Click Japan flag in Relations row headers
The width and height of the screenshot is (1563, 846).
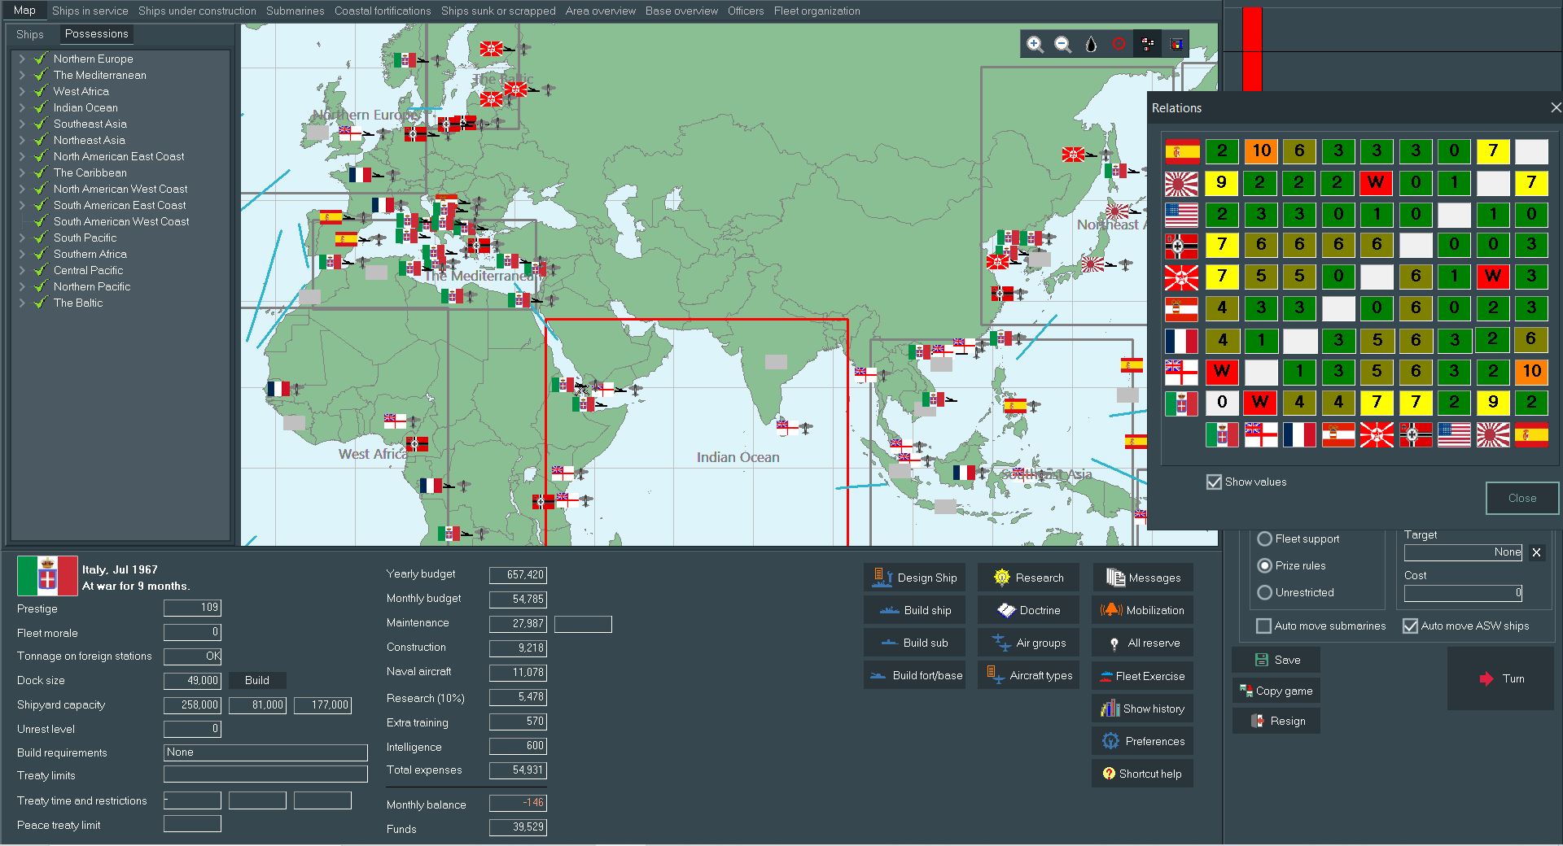pos(1182,183)
